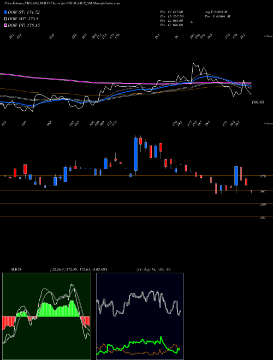The width and height of the screenshot is (273, 360).
Task: Click the blue DOW ST legend swatch
Action: 6,12
